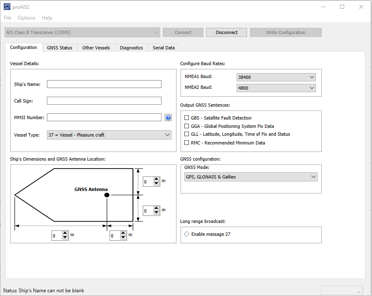This screenshot has width=372, height=296.
Task: Click the status message "Ship's Name can not be blank"
Action: point(51,291)
